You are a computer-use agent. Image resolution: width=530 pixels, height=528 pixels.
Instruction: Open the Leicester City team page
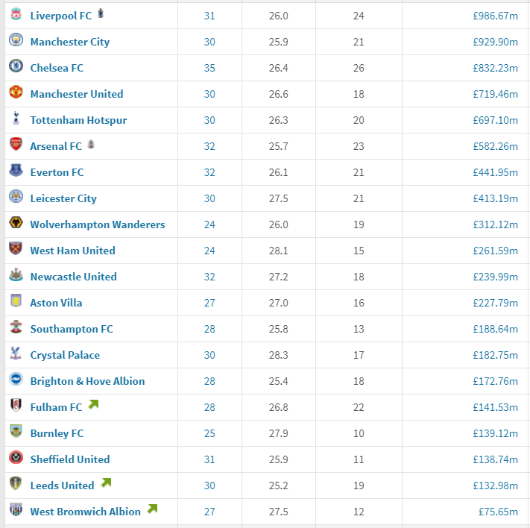point(63,198)
